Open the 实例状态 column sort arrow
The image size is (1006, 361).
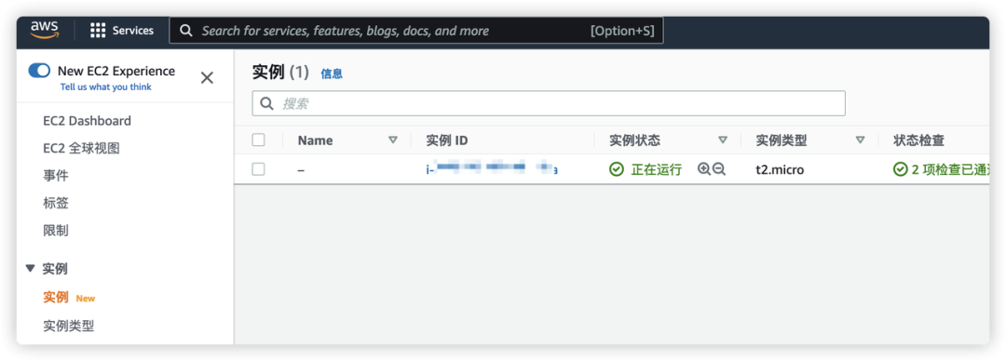(723, 140)
